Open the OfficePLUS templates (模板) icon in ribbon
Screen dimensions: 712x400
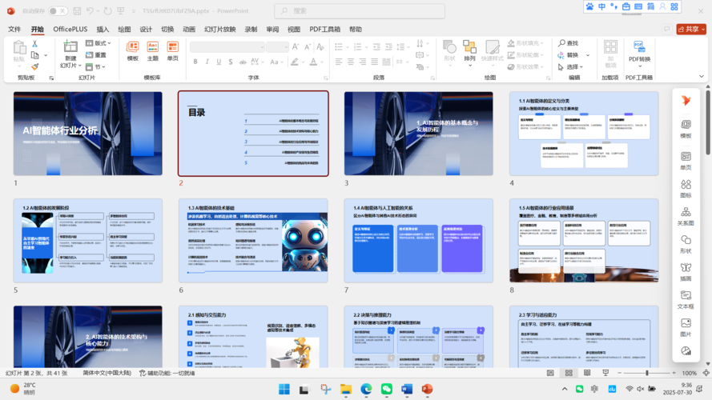132,50
